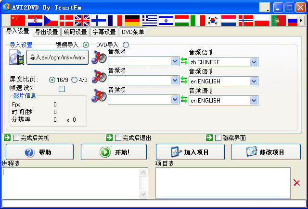Click green arrow beside 完成后退出
The height and width of the screenshot is (209, 308).
(x=109, y=138)
